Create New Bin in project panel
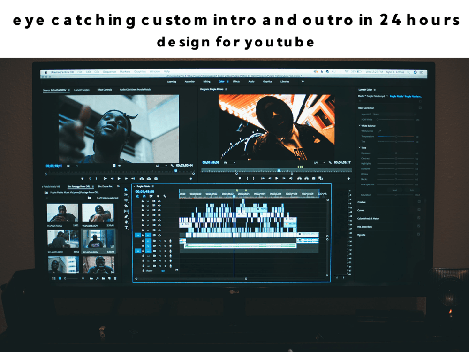This screenshot has width=469, height=352. (103, 278)
